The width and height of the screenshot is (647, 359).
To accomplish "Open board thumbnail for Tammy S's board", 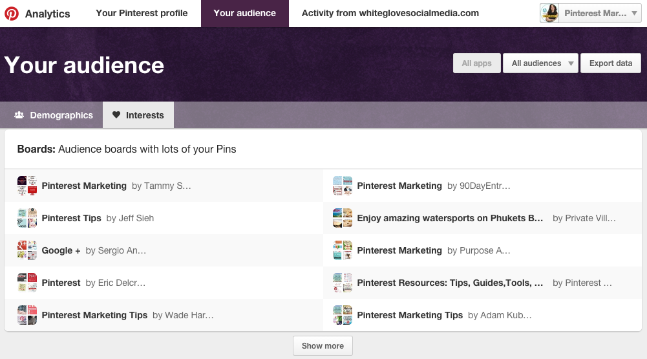I will click(27, 186).
